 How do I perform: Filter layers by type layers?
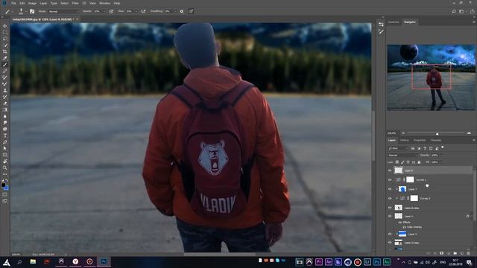point(425,148)
